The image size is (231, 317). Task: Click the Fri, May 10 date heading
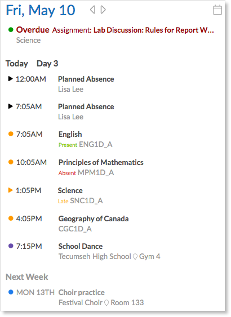41,10
